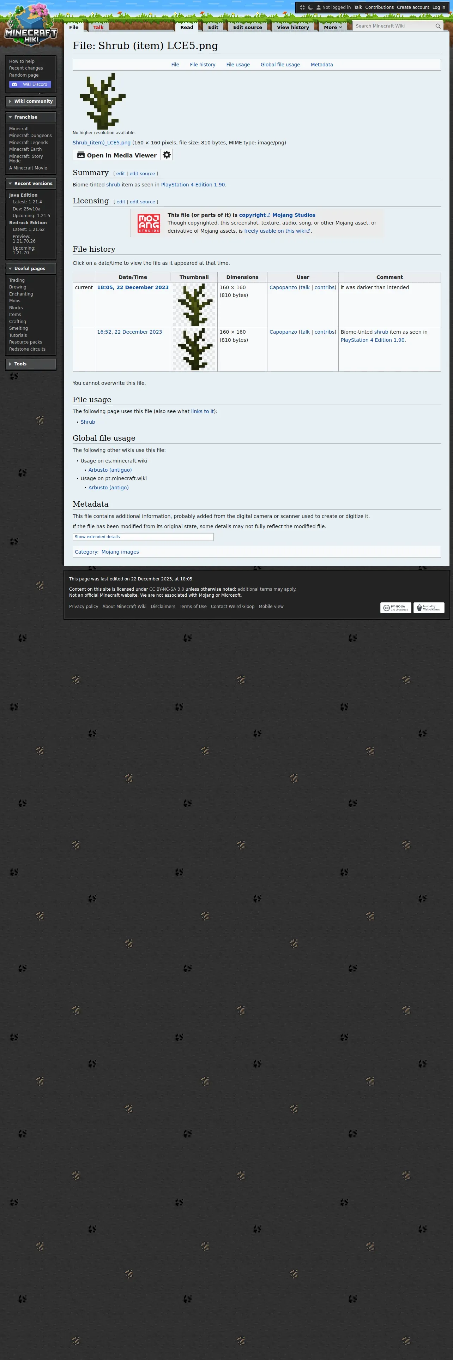Click Java Edition Latest: 1.21.4
This screenshot has width=453, height=1360.
click(27, 202)
